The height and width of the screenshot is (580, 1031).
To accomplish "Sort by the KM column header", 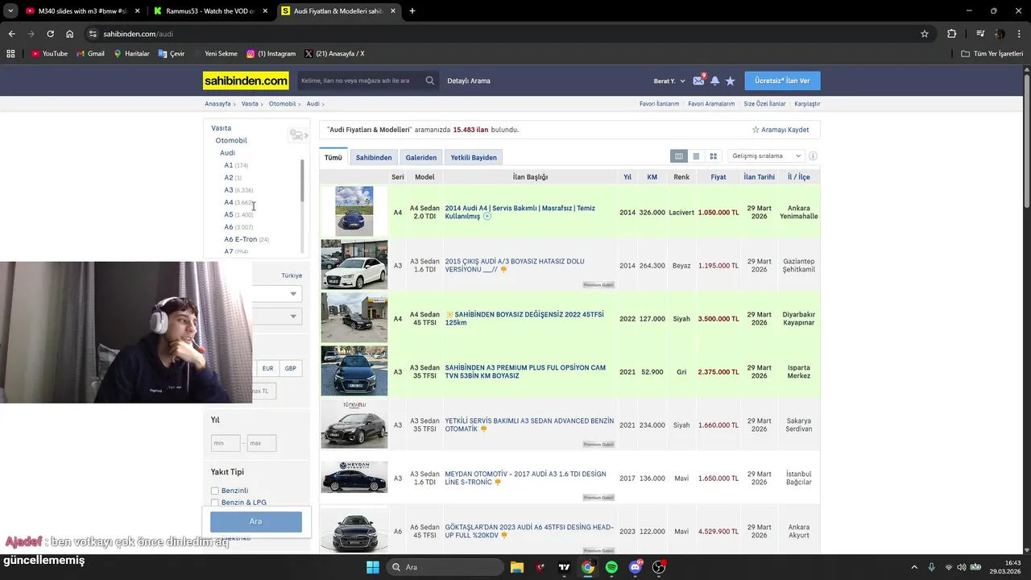I will click(652, 176).
